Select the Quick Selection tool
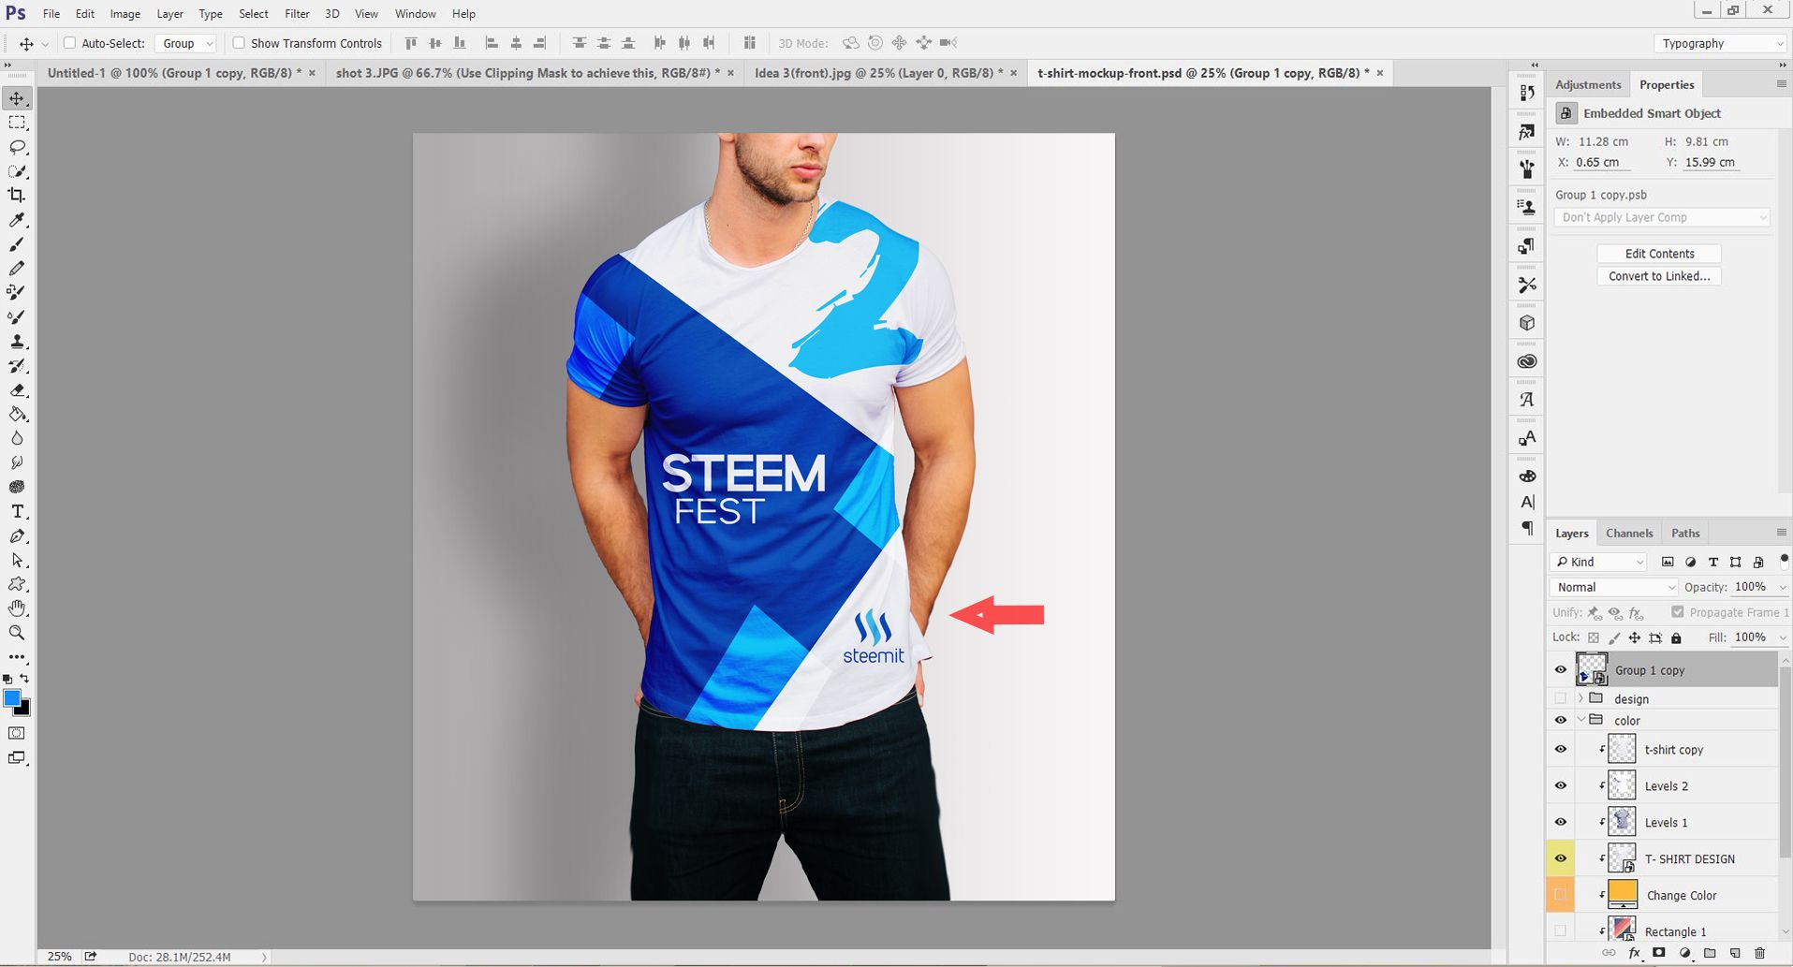1793x967 pixels. tap(17, 171)
